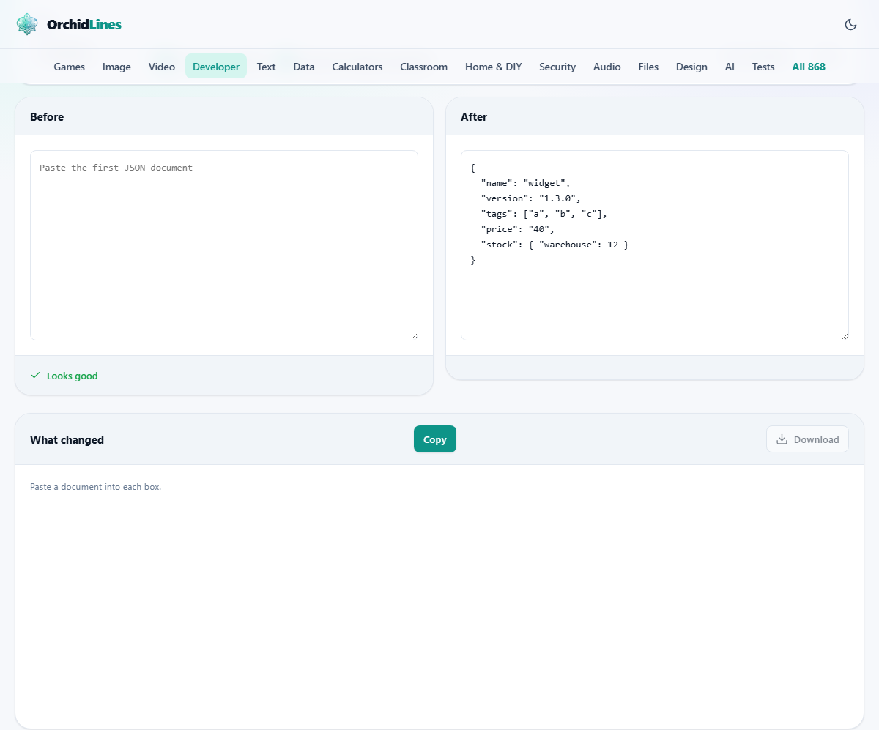The width and height of the screenshot is (879, 730).
Task: Select the Developer category tab
Action: point(216,67)
